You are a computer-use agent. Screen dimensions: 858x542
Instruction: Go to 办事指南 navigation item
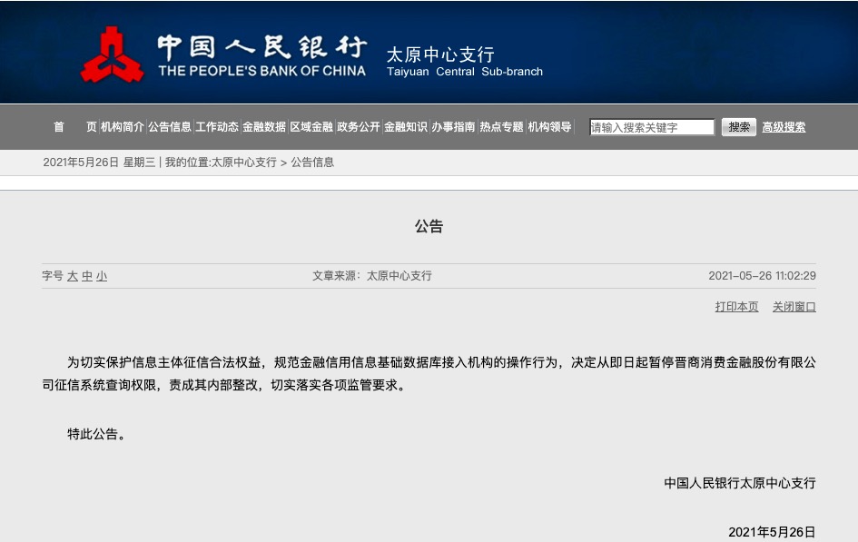click(x=453, y=127)
